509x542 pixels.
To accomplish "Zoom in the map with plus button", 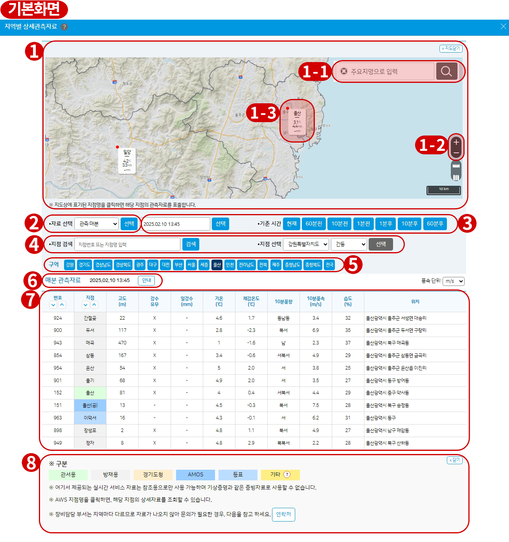I will 456,142.
